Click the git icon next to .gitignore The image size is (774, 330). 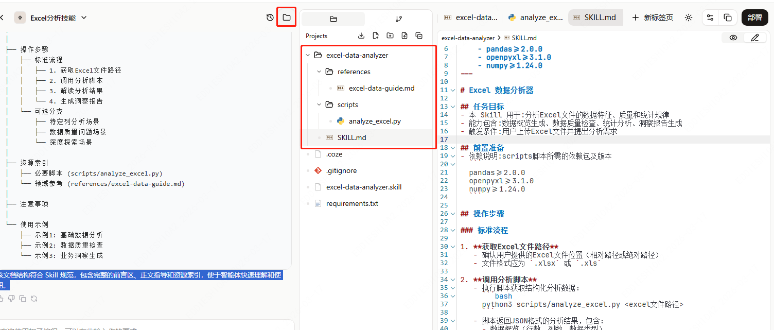[x=318, y=170]
